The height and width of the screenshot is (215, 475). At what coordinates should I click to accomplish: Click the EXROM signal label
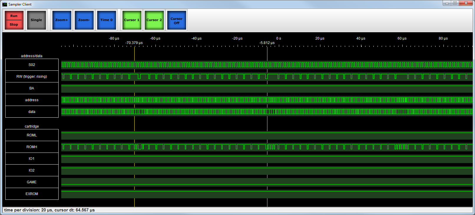(x=32, y=194)
